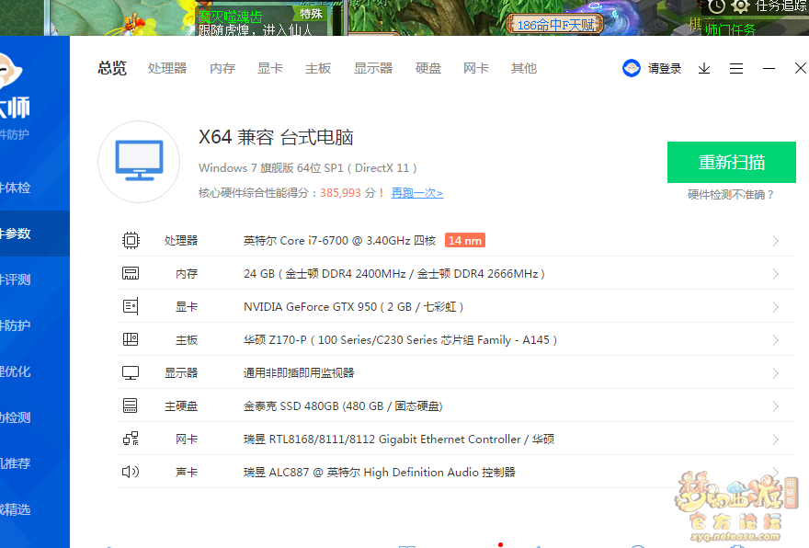Open the 网卡 tab
The width and height of the screenshot is (809, 548).
click(x=475, y=68)
